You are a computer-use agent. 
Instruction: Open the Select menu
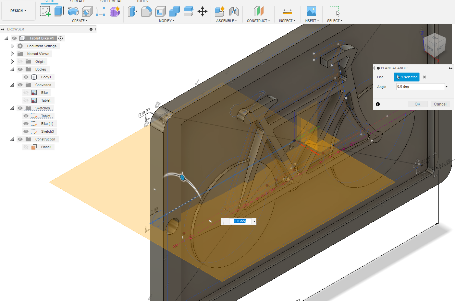coord(335,21)
